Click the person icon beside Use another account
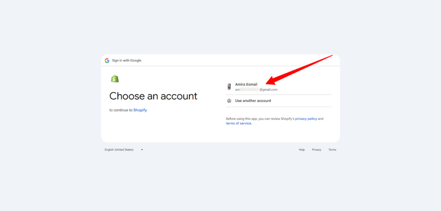Viewport: 441px width, 211px height. 229,101
